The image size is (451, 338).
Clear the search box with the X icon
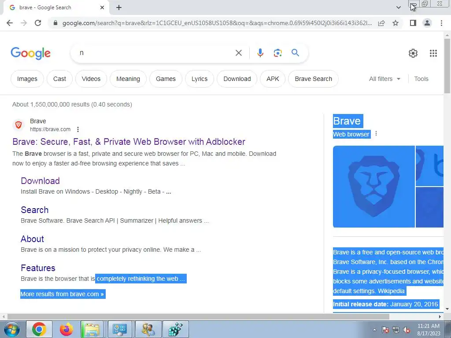pos(238,53)
